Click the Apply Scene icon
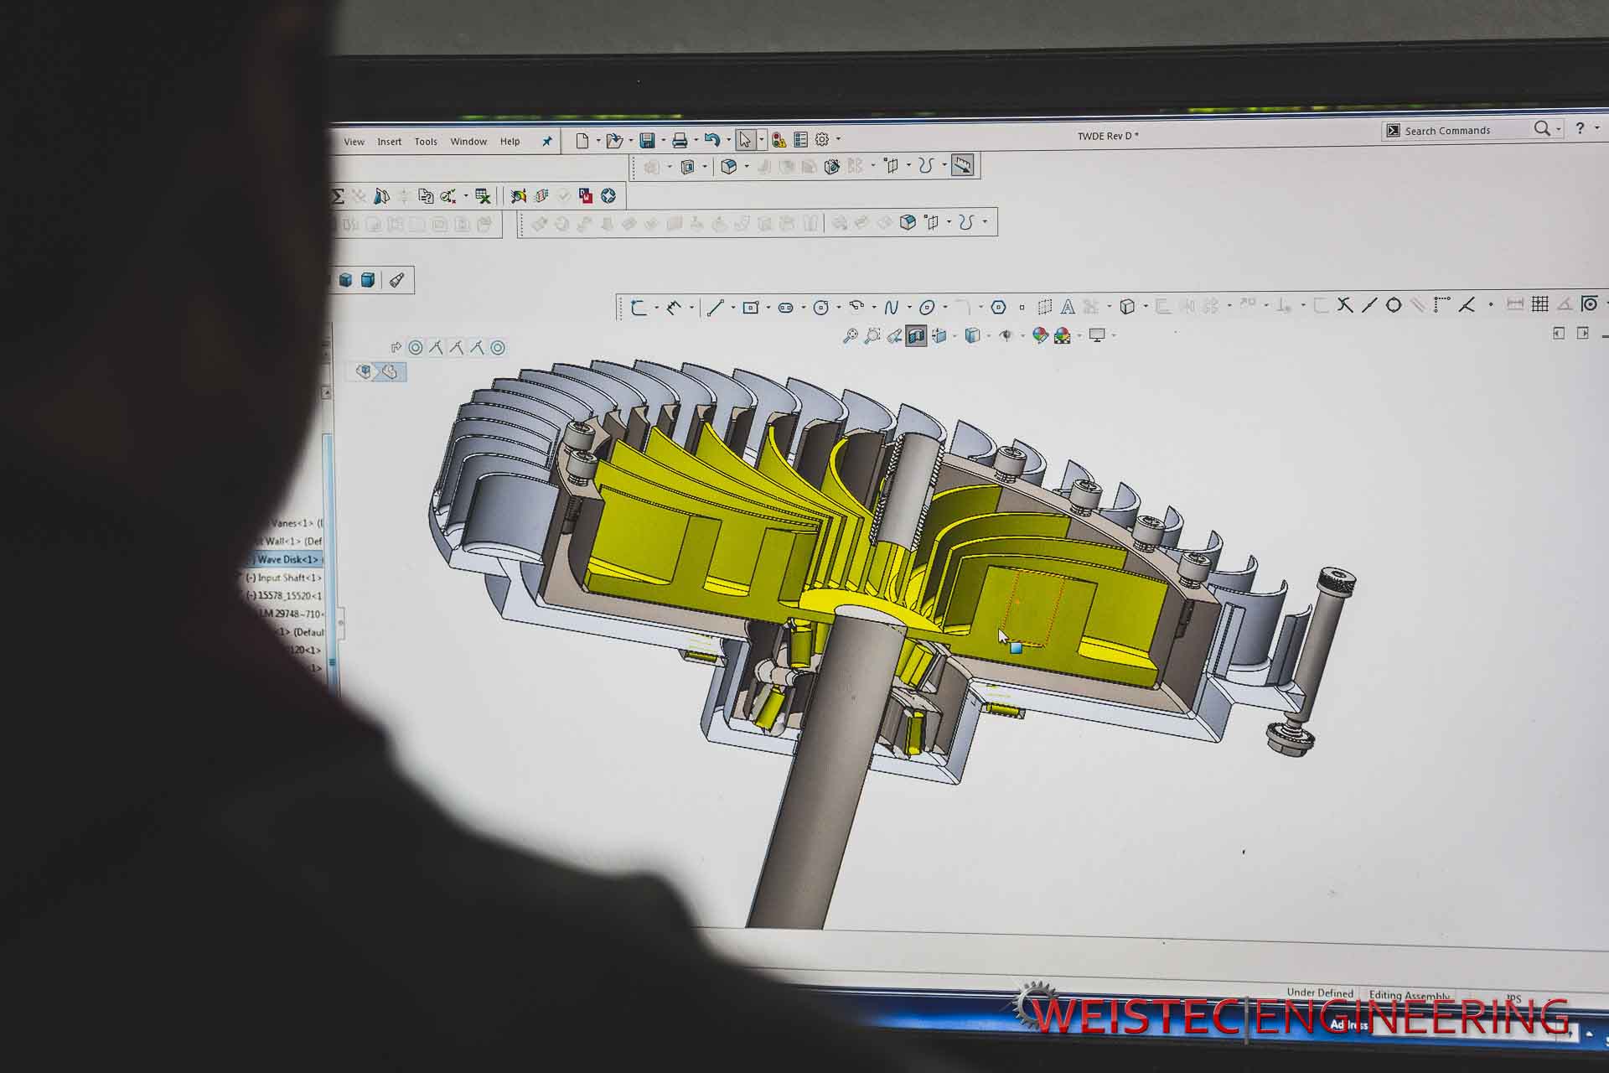Viewport: 1609px width, 1073px height. [x=1063, y=335]
